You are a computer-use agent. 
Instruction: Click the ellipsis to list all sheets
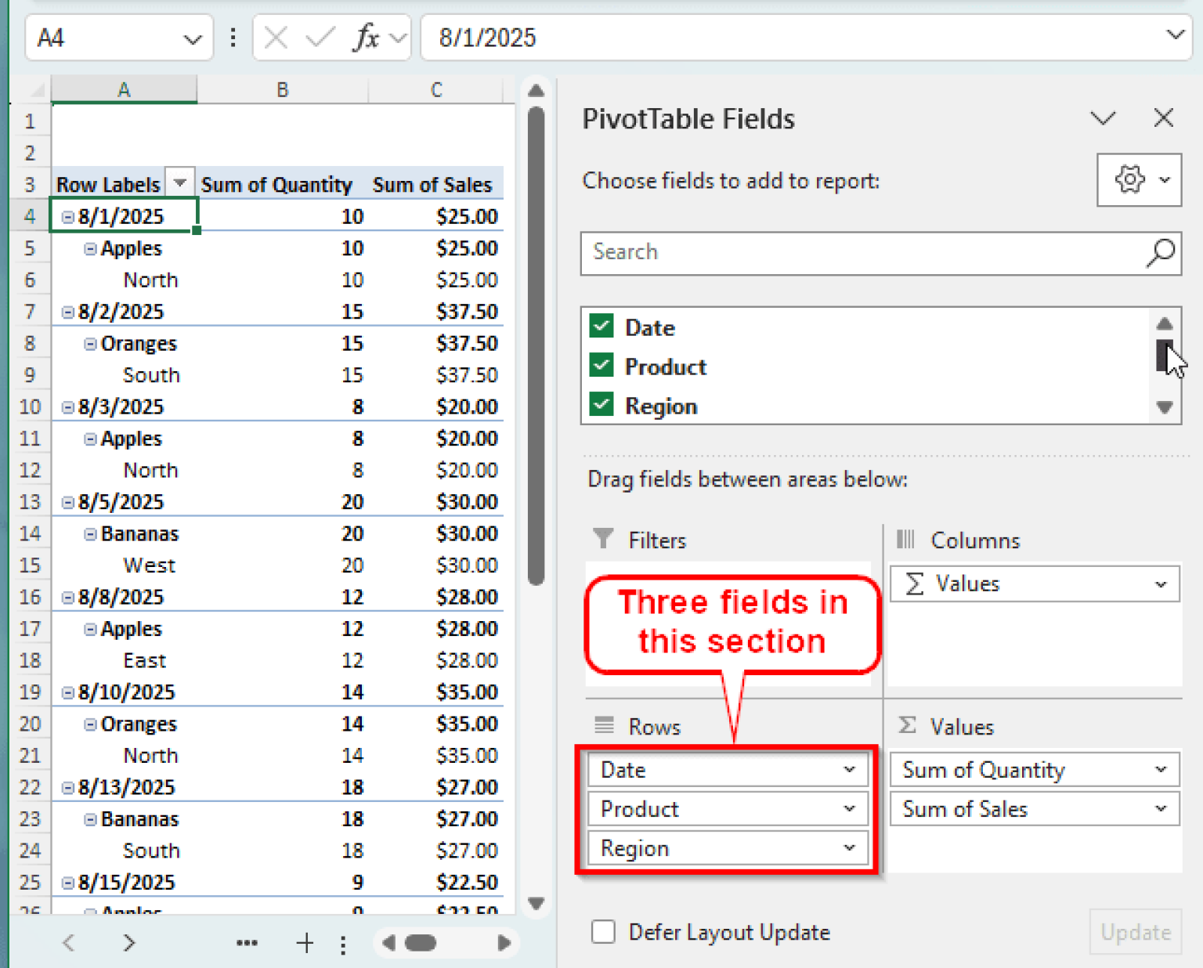(x=247, y=943)
